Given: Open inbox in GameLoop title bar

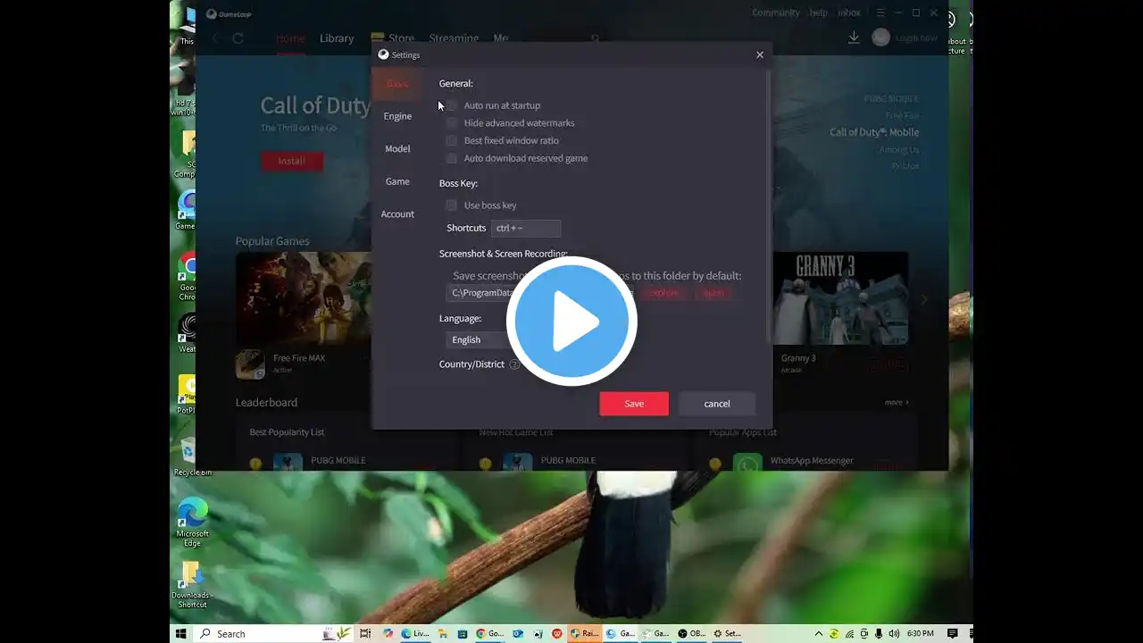Looking at the screenshot, I should point(849,13).
